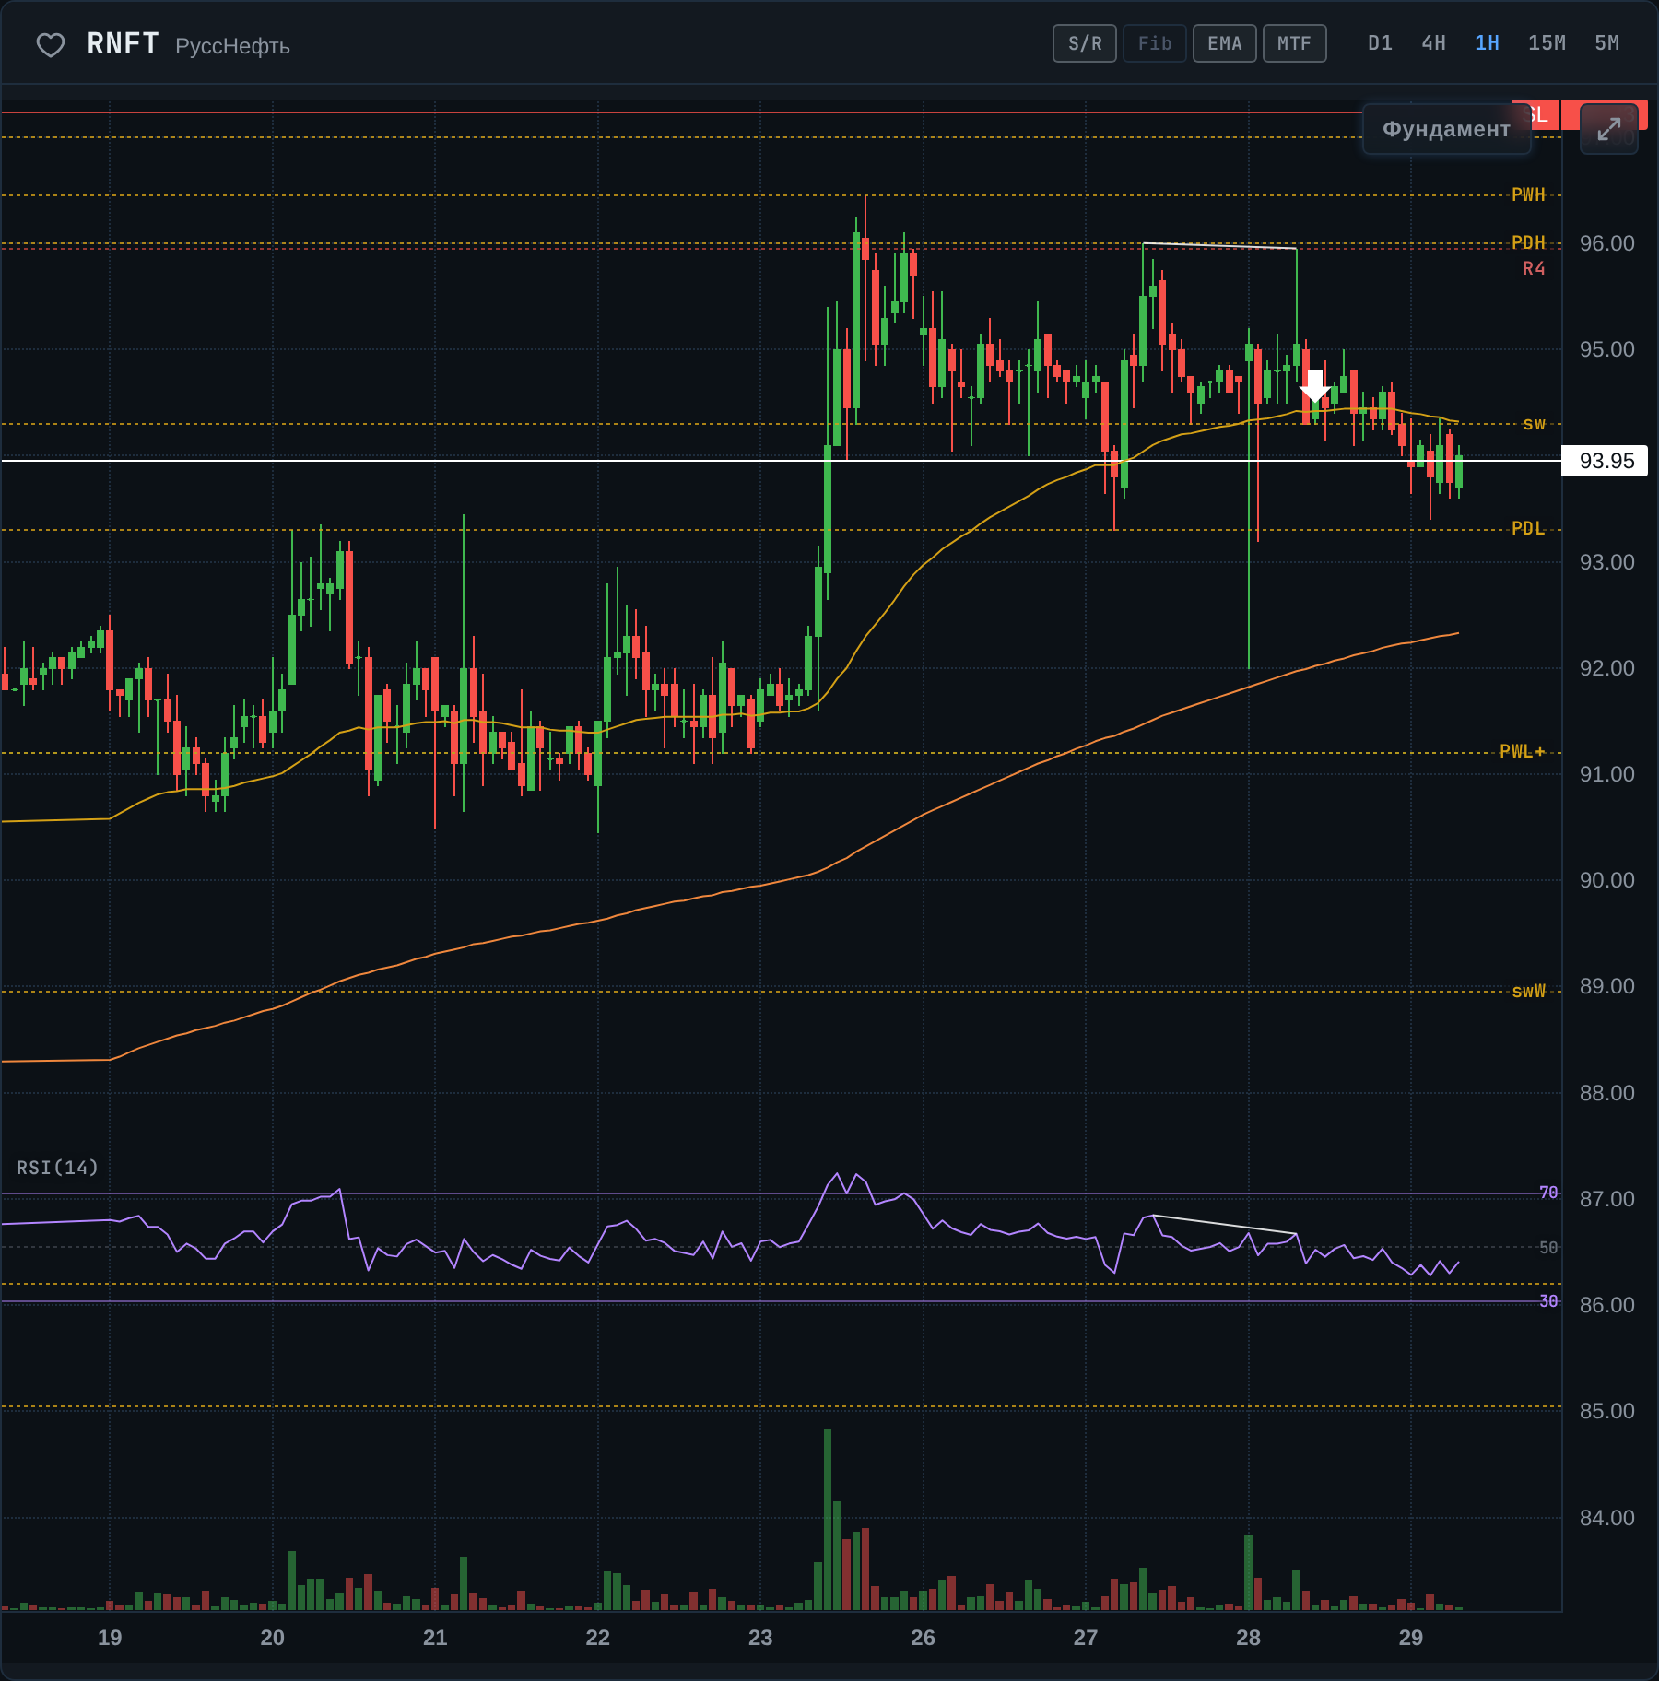The width and height of the screenshot is (1659, 1681).
Task: Click the RSI(14) indicator title
Action: [x=57, y=1168]
